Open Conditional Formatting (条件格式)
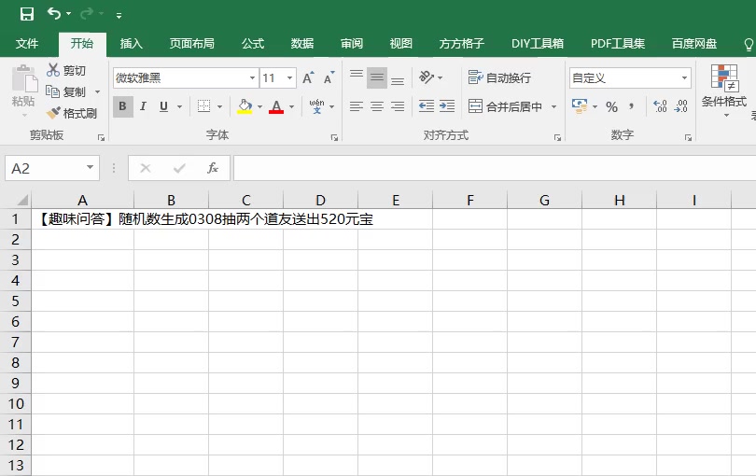Screen dimensions: 756x476 click(724, 88)
